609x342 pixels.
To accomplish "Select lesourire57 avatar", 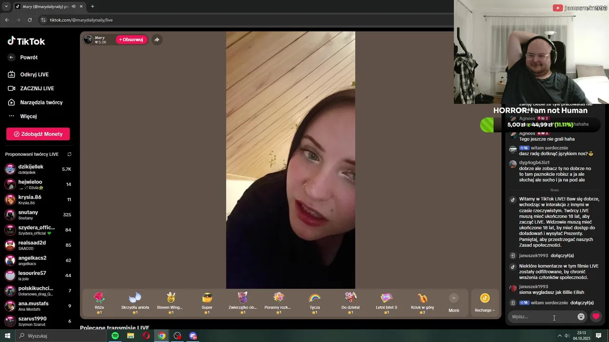I will [10, 275].
